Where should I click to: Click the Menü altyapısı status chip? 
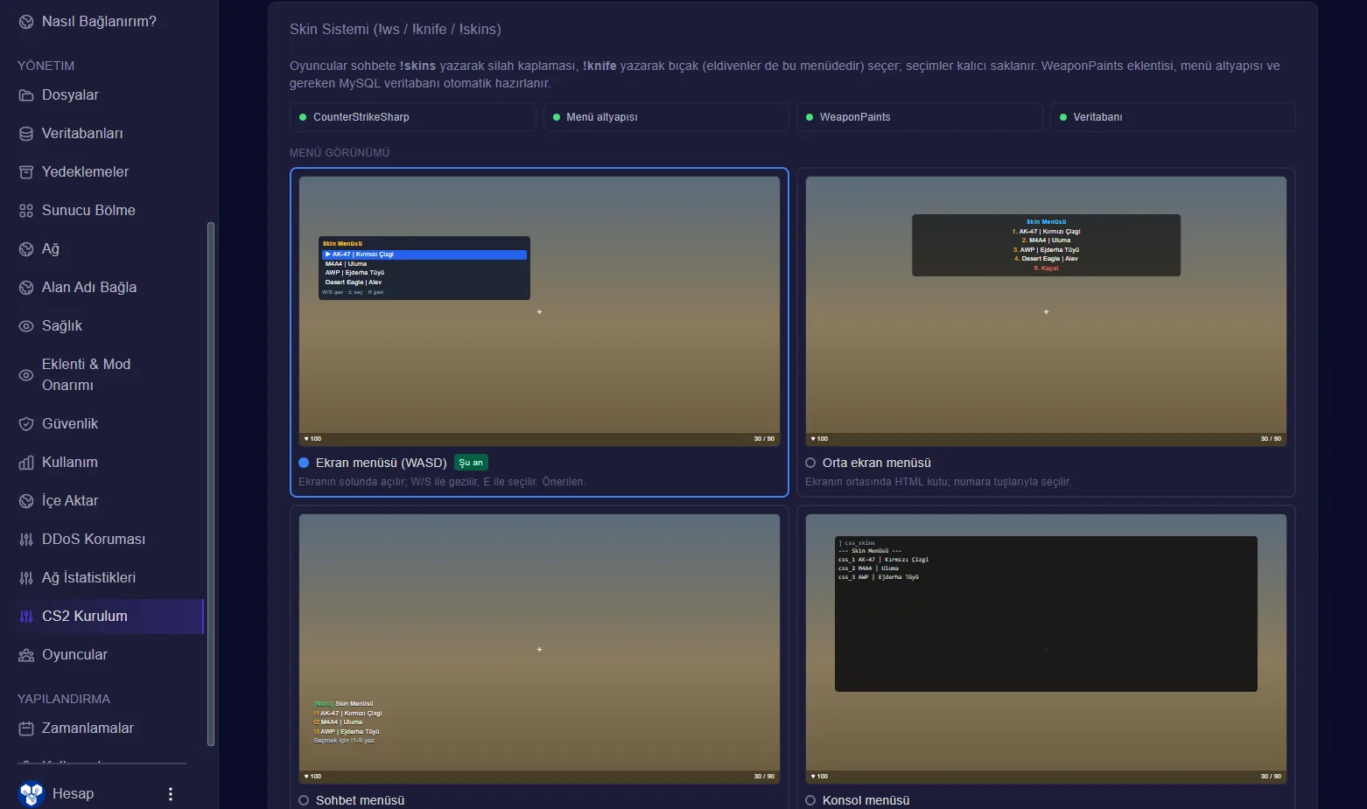point(666,117)
